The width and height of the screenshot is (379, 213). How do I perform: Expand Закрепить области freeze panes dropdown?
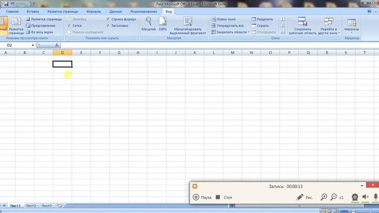230,32
